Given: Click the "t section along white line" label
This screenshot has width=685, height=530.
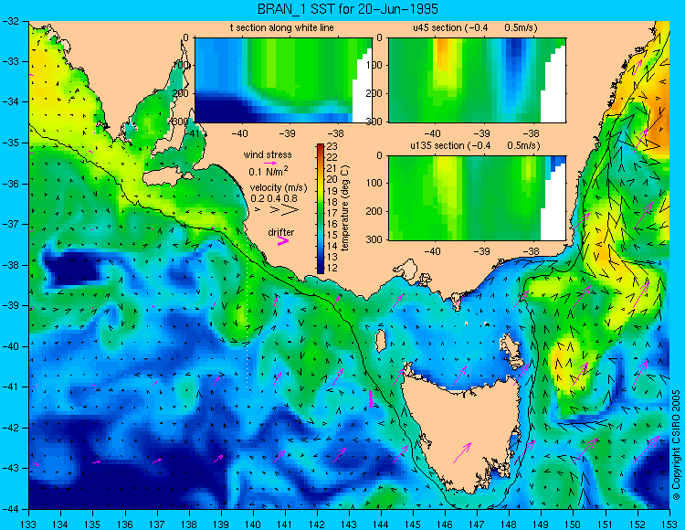Looking at the screenshot, I should pos(282,27).
